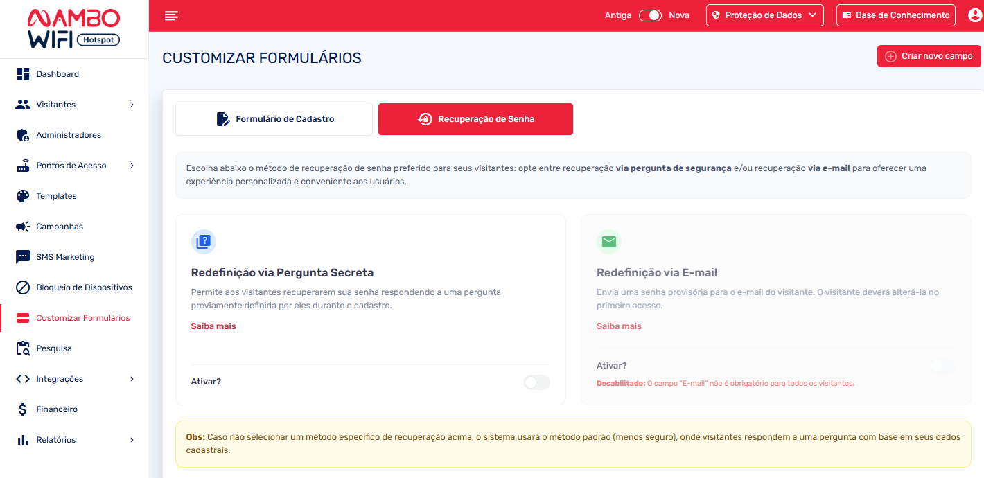Image resolution: width=984 pixels, height=478 pixels.
Task: Toggle the Redefinição via E-mail switch
Action: (x=942, y=366)
